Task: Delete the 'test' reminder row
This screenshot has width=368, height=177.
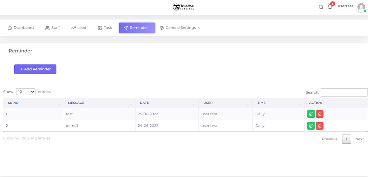Action: point(320,114)
